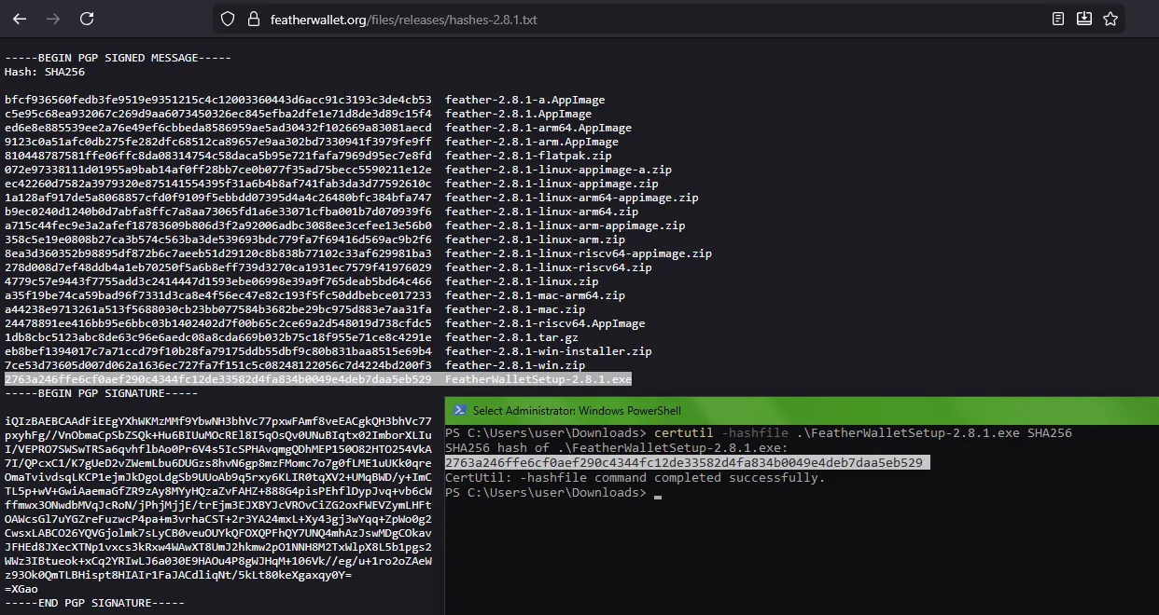Select the feather-2.8.1-flatpak.zip filename
Image resolution: width=1159 pixels, height=615 pixels.
coord(528,156)
